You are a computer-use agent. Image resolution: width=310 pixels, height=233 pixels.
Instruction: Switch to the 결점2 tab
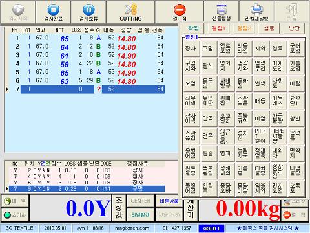pyautogui.click(x=243, y=28)
